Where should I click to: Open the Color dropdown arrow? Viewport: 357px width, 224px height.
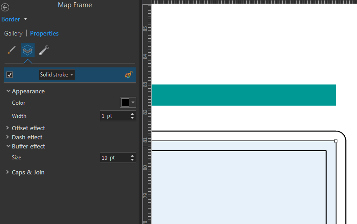(133, 102)
